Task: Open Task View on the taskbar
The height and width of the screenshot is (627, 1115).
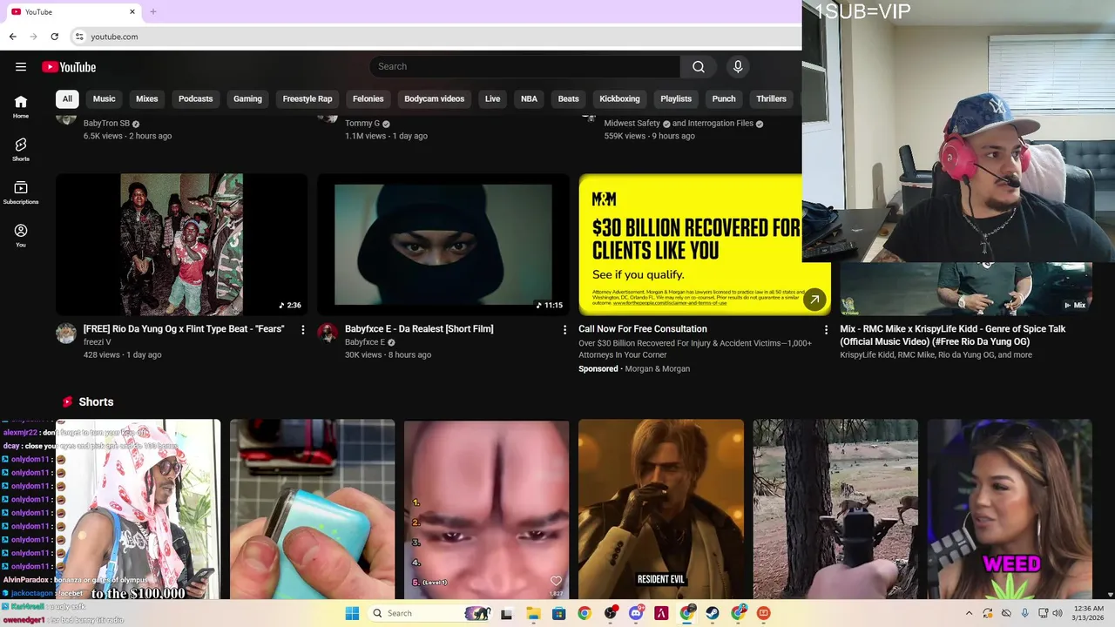Action: (506, 613)
